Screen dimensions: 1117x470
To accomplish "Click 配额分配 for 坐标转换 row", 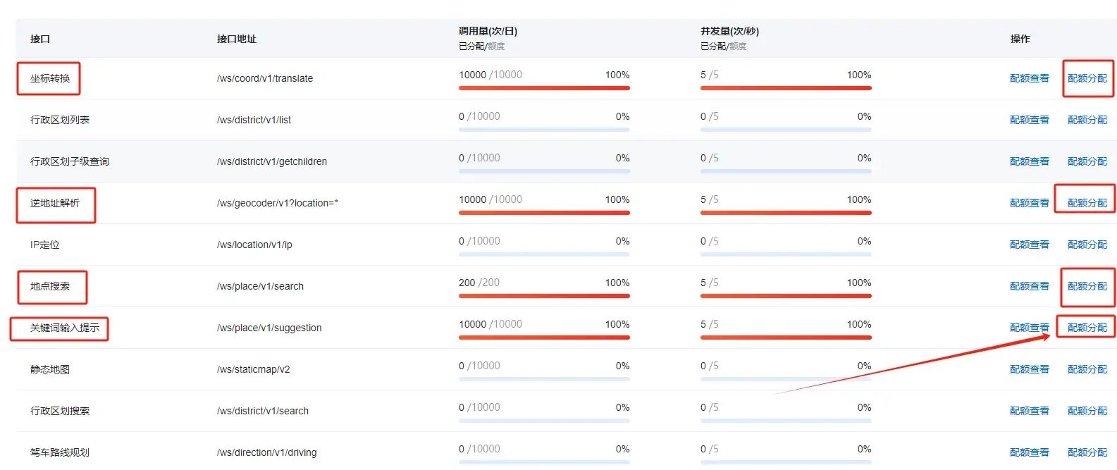I will 1087,78.
